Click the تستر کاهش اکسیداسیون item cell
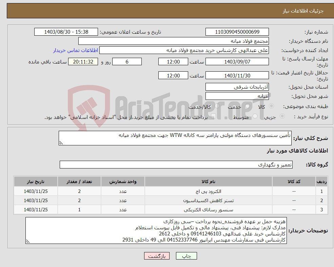This screenshot has height=267, width=334. coord(208,200)
